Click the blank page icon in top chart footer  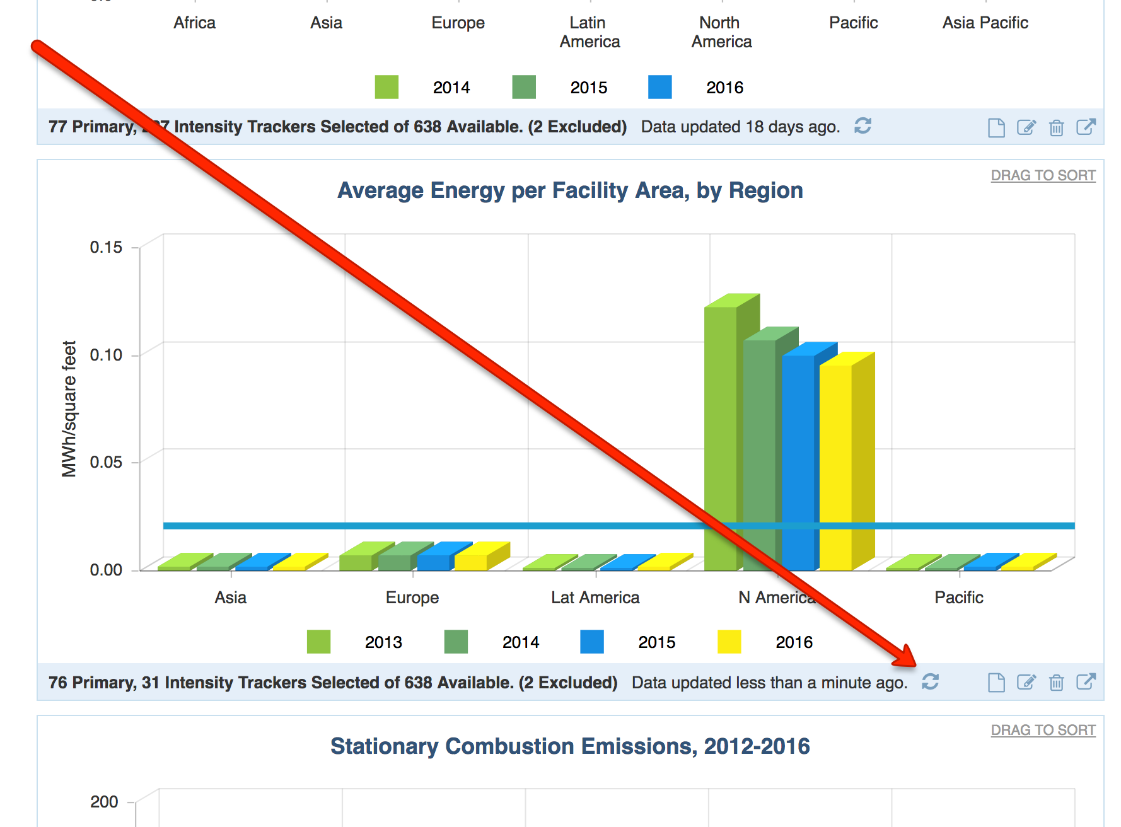tap(996, 127)
